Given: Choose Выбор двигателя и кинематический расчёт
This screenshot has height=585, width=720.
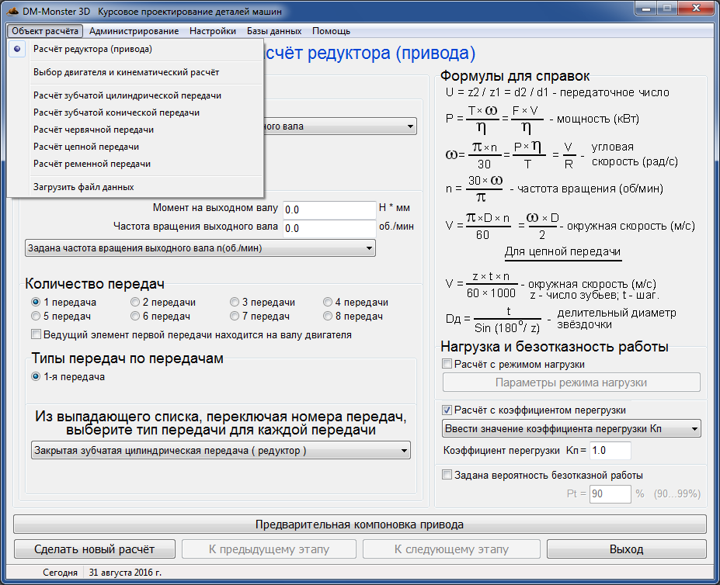Looking at the screenshot, I should [x=135, y=72].
